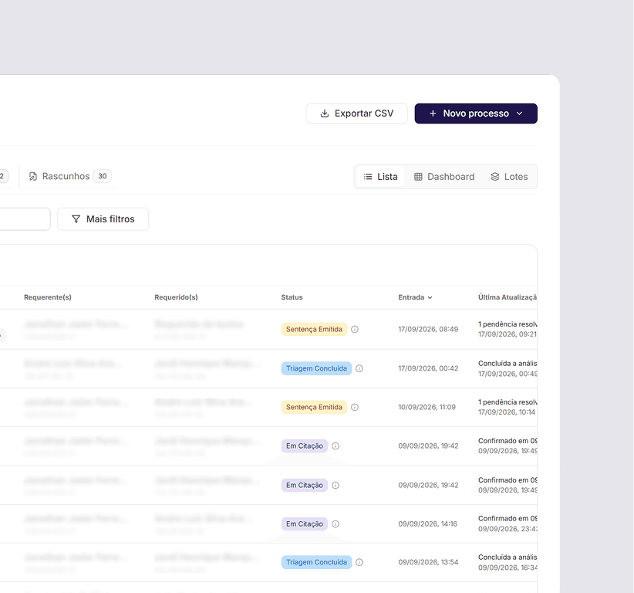Click the Em Citação badge at 14:16
634x593 pixels.
tap(305, 524)
